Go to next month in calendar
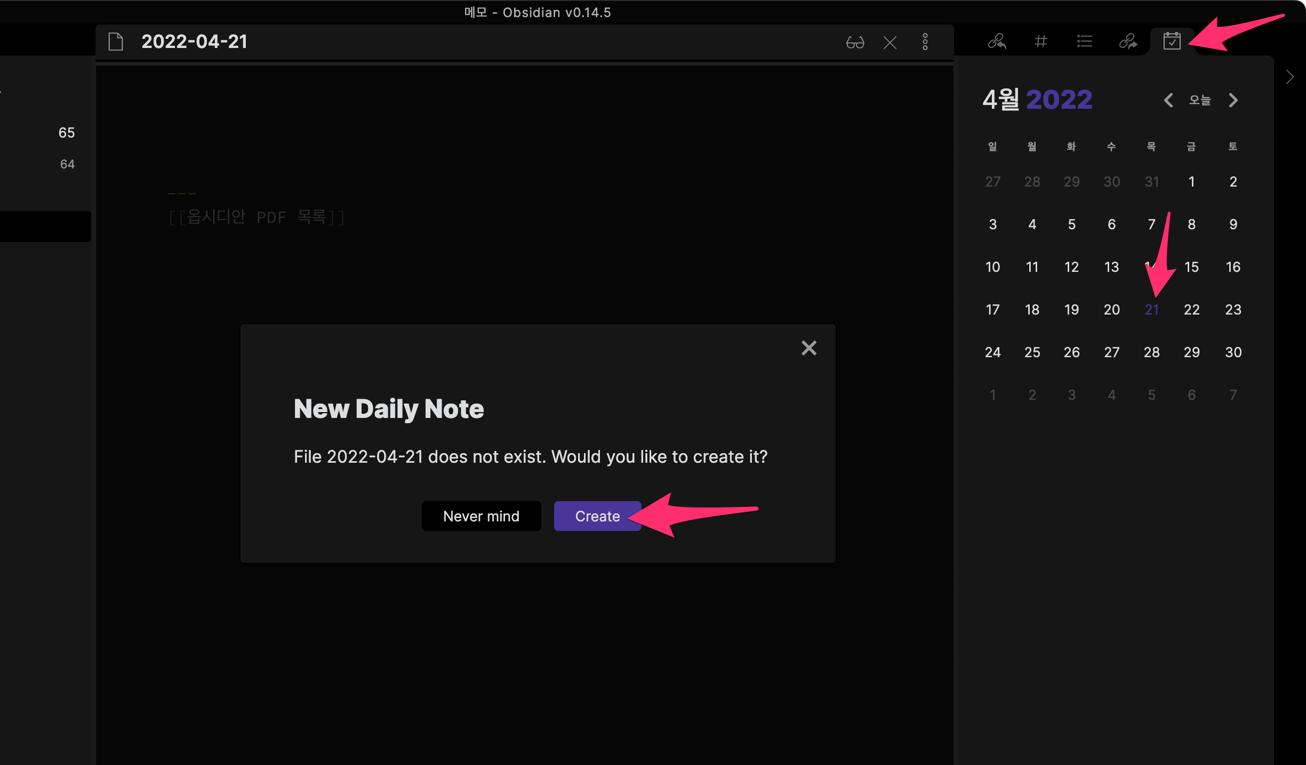Viewport: 1306px width, 765px height. pos(1233,100)
